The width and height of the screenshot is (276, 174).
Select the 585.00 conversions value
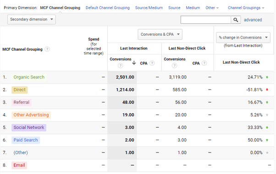click(x=179, y=90)
